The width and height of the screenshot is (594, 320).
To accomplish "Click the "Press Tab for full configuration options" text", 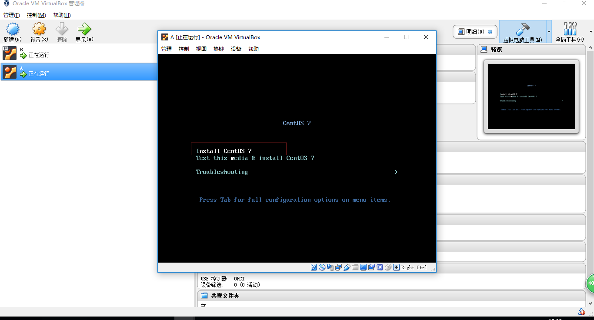I will tap(295, 200).
